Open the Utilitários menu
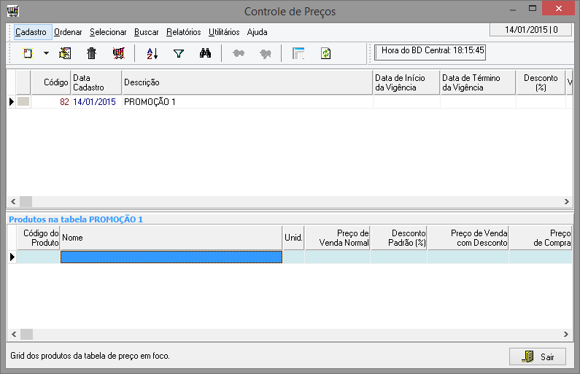The image size is (580, 374). (224, 32)
